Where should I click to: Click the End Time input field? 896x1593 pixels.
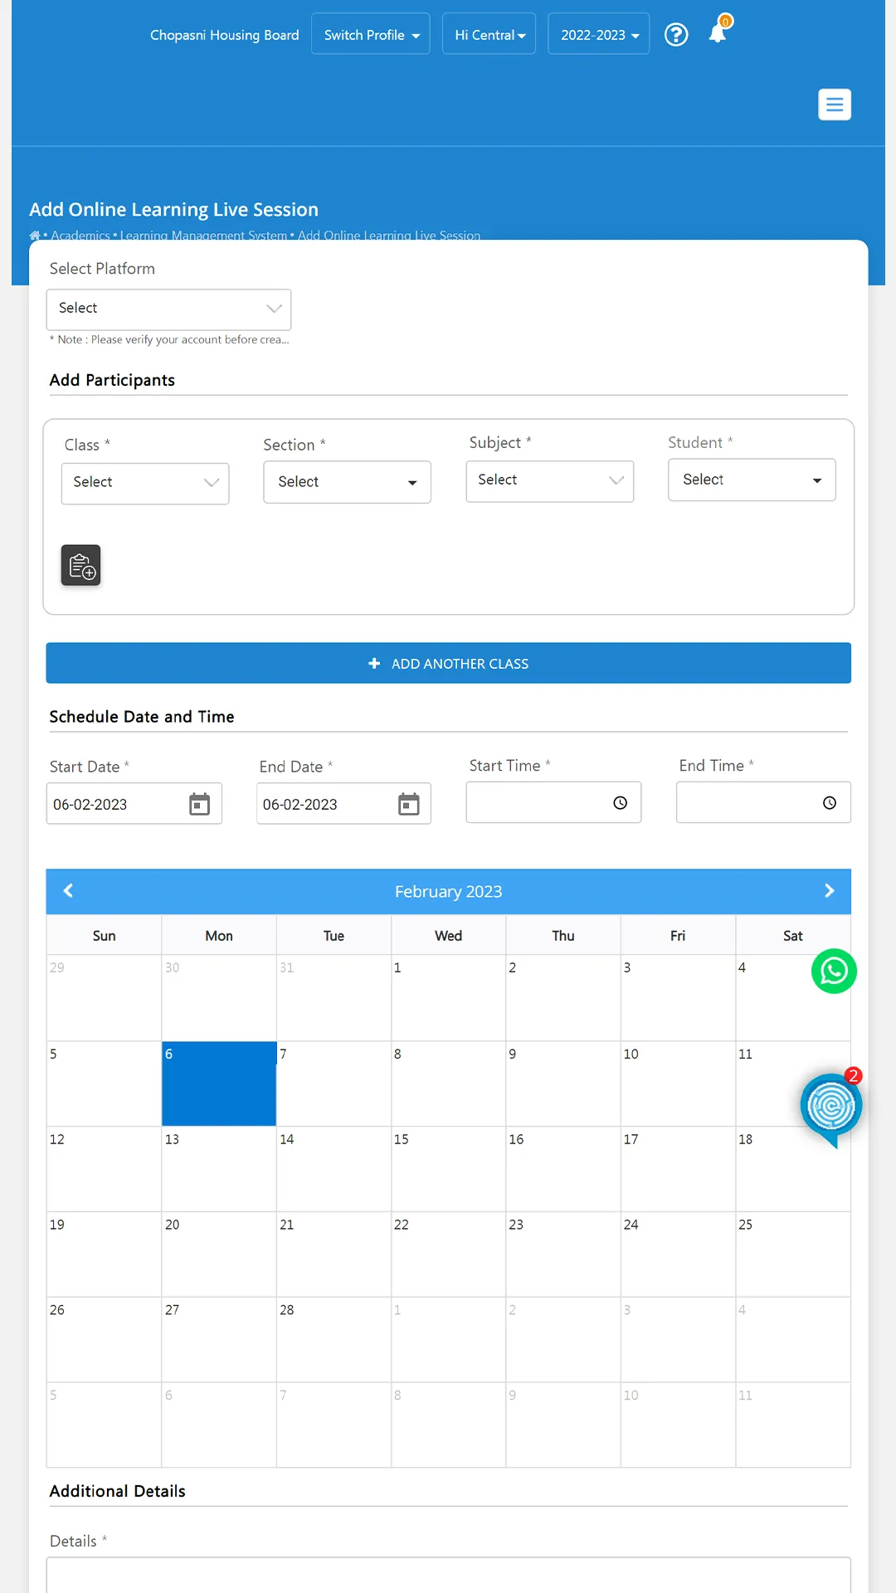[763, 802]
